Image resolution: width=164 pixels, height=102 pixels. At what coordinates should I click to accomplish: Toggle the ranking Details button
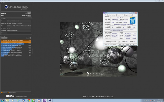30,38
